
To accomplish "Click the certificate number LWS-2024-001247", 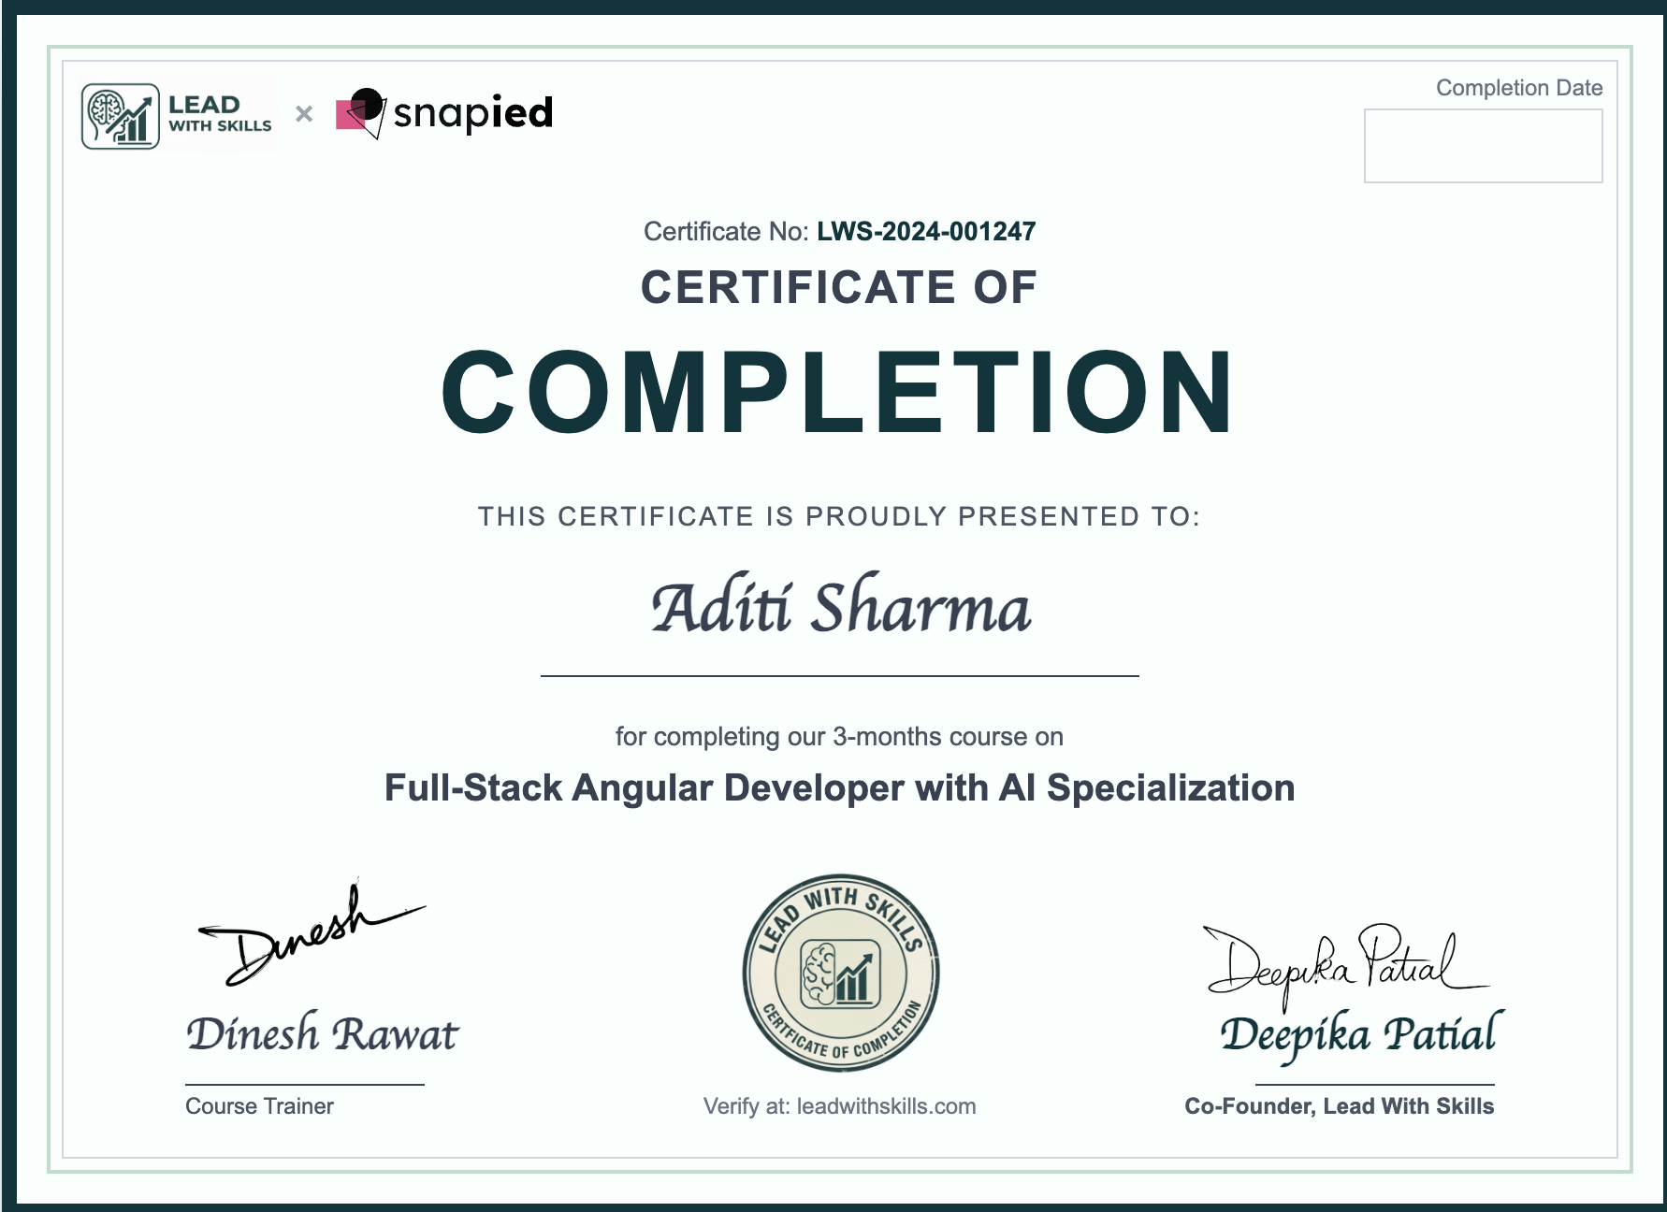I will (925, 231).
